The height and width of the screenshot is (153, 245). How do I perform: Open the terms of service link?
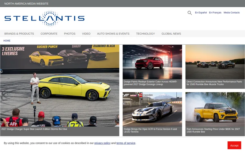(x=126, y=143)
